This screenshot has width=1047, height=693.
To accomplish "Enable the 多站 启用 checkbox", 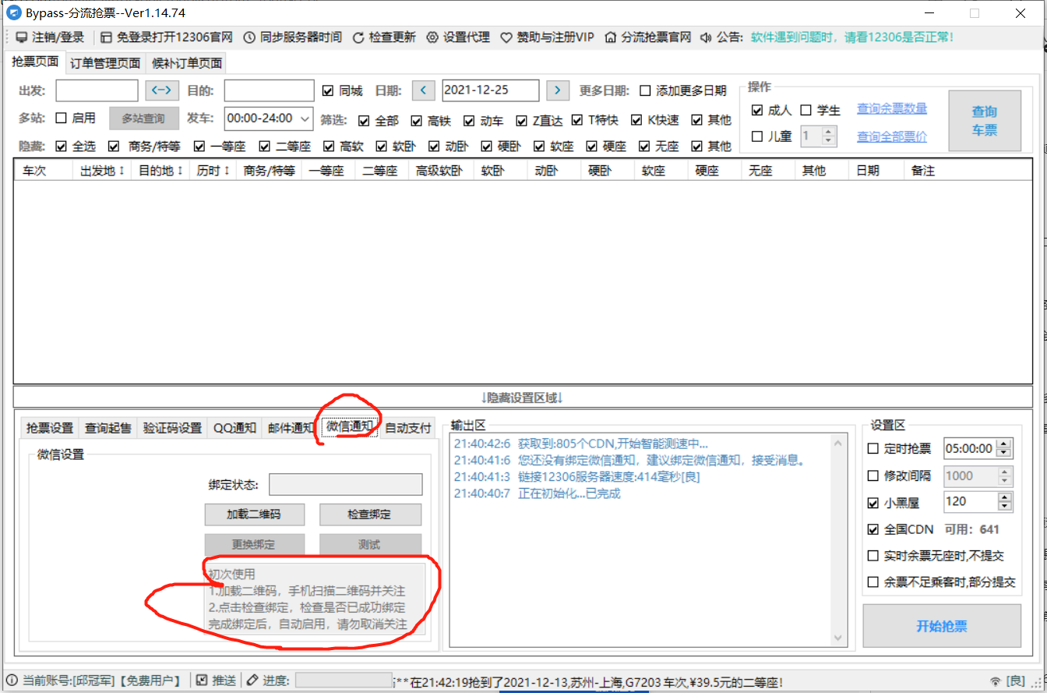I will (61, 118).
